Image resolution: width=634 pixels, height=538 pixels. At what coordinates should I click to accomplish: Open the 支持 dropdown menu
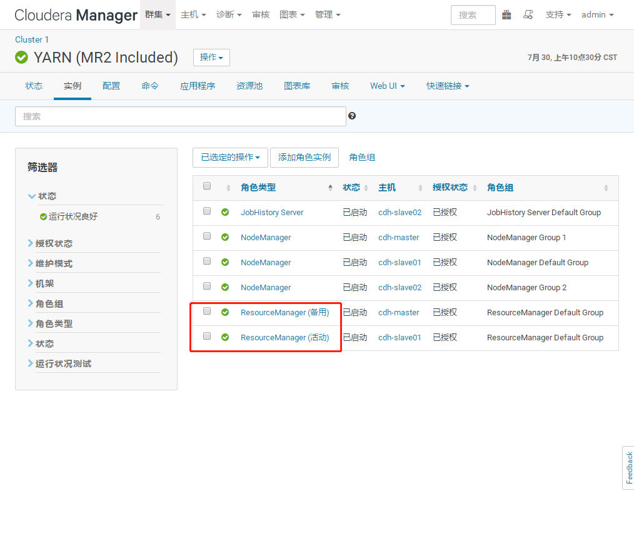(558, 15)
